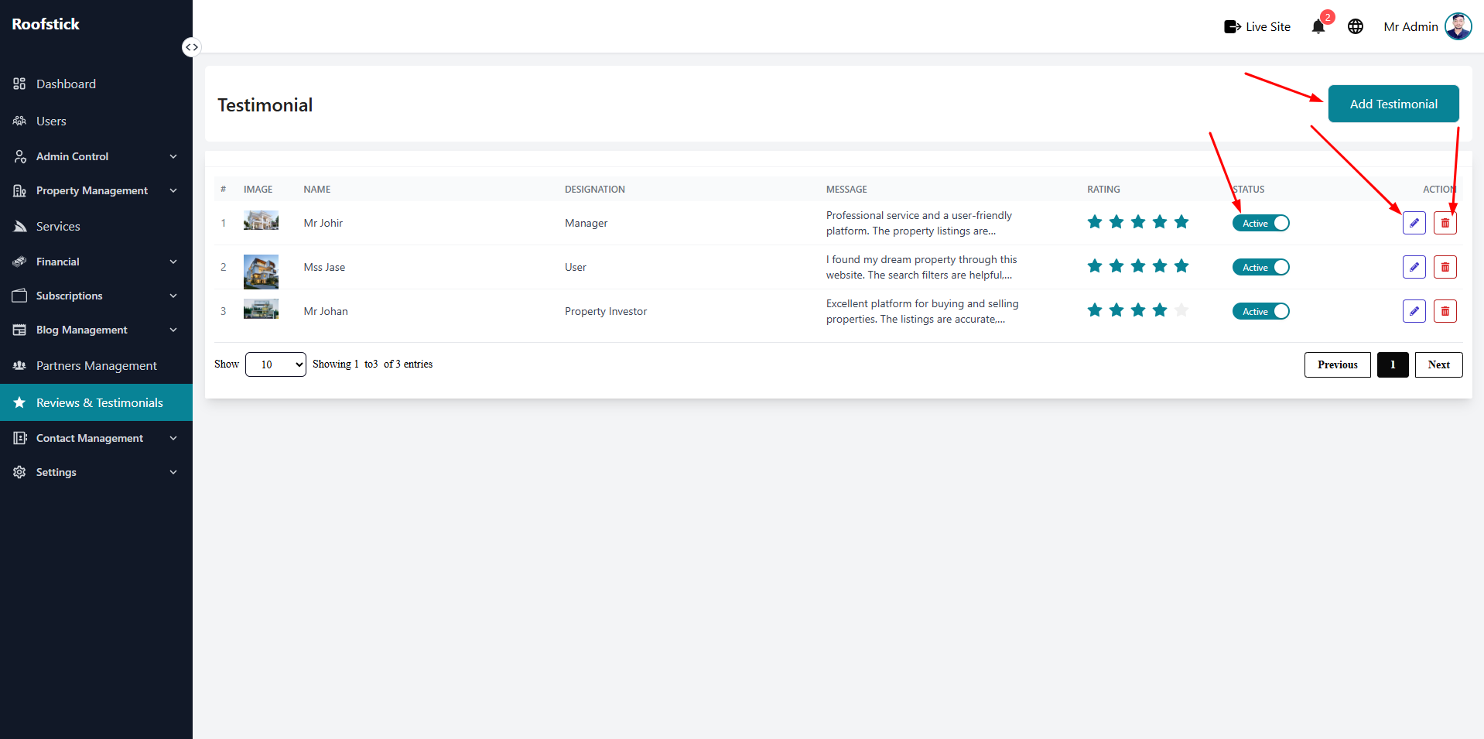Click the star icon beside Reviews & Testimonials
This screenshot has height=739, width=1484.
click(x=19, y=402)
